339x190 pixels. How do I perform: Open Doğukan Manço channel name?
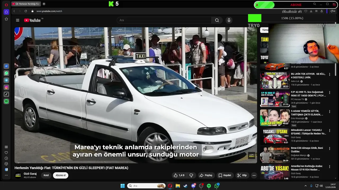pyautogui.click(x=299, y=155)
